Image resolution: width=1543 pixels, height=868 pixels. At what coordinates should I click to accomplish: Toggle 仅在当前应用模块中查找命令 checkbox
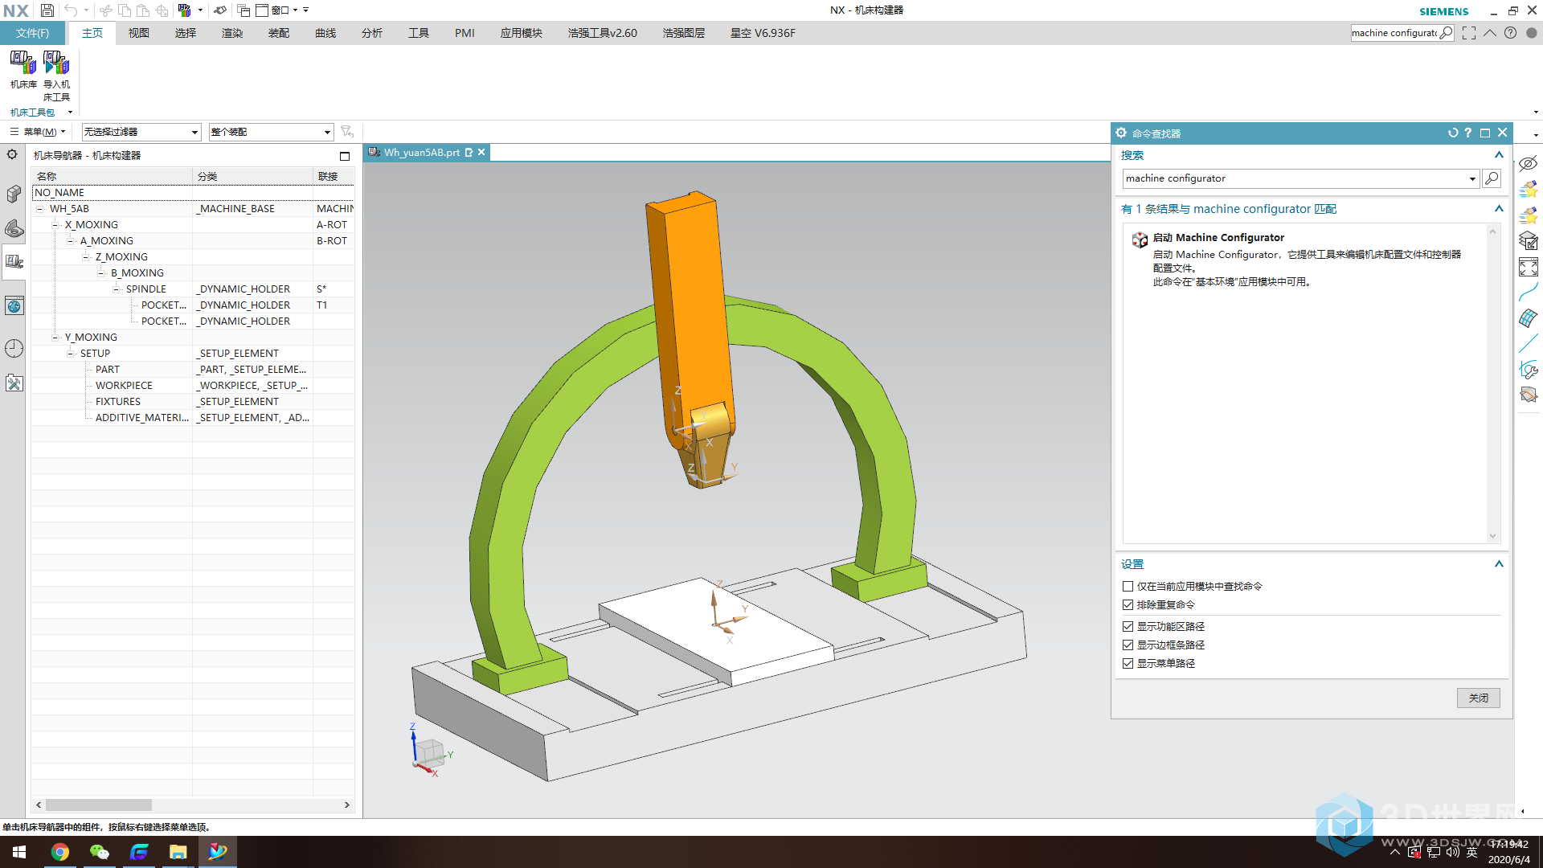[x=1128, y=587]
